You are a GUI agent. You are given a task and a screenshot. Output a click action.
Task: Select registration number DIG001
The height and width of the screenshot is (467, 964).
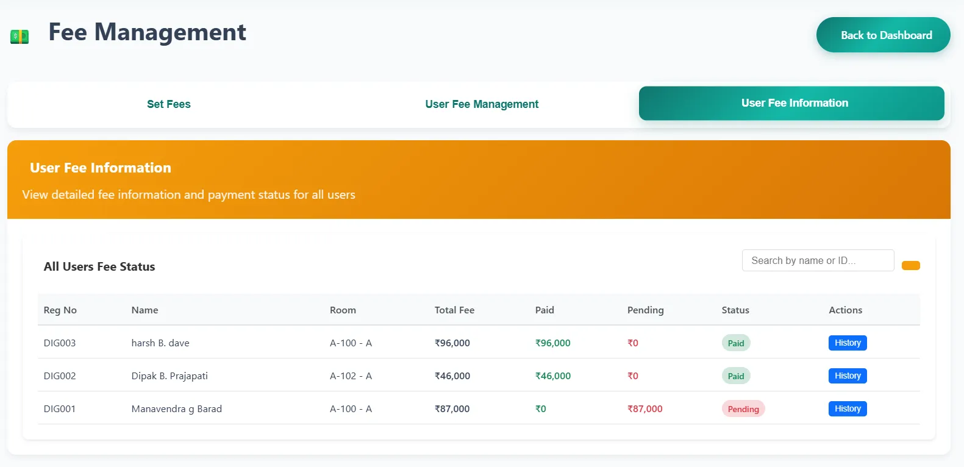point(60,408)
